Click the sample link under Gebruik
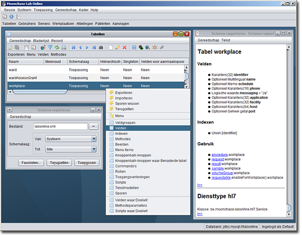This screenshot has height=235, width=302. click(217, 168)
